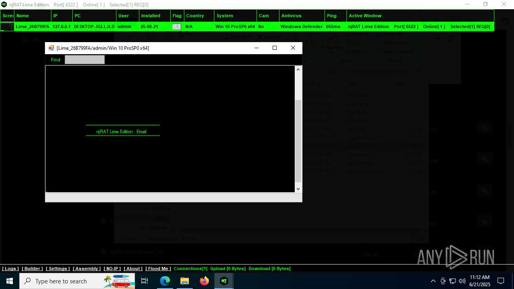Sort by the Country column header

tap(199, 16)
